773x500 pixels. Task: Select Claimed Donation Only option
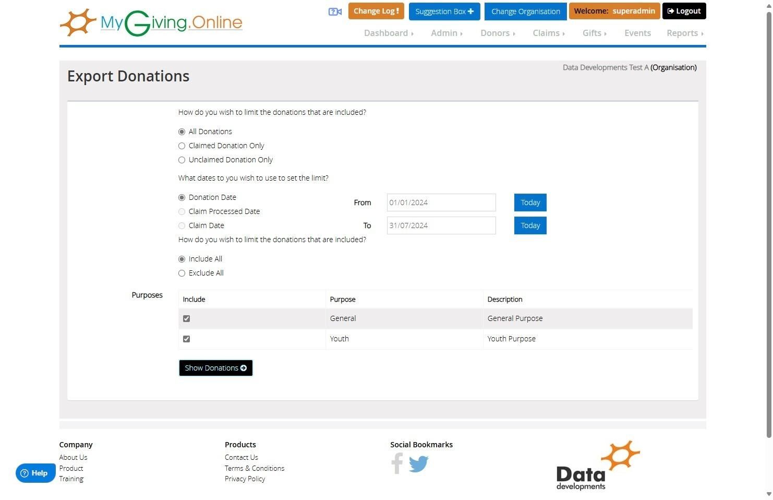pyautogui.click(x=182, y=146)
